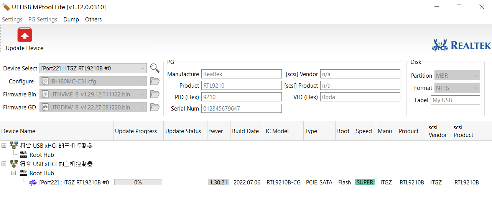Open the PG Settings menu

(x=43, y=19)
